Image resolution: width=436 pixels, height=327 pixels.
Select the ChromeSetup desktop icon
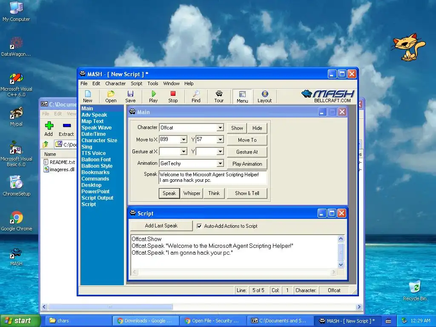[16, 186]
